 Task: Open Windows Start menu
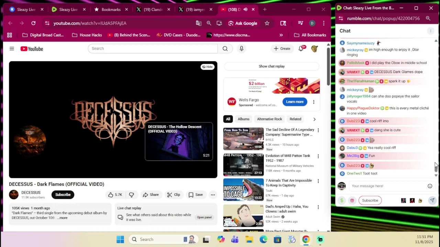pyautogui.click(x=120, y=239)
